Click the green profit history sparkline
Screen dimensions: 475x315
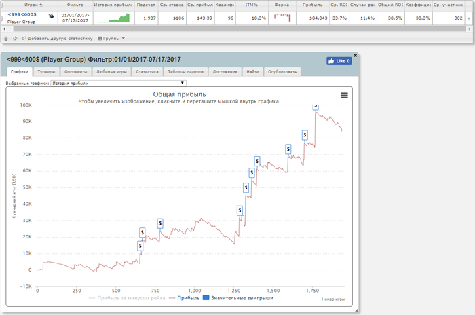click(114, 18)
